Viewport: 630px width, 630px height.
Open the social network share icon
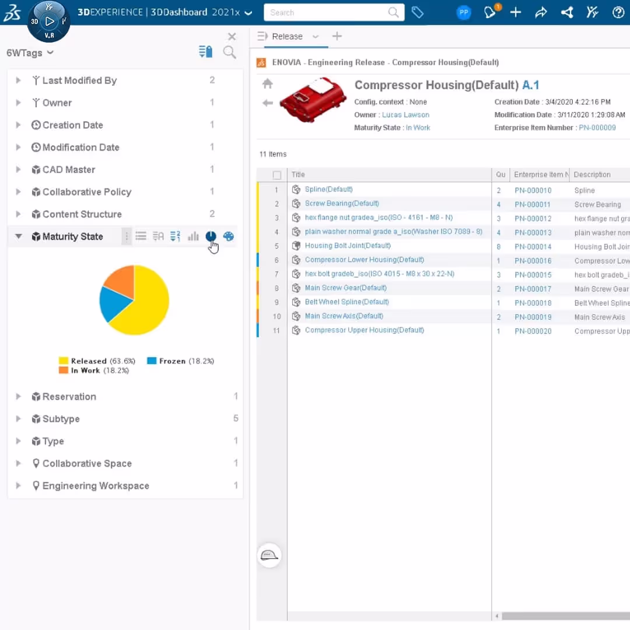[x=567, y=12]
